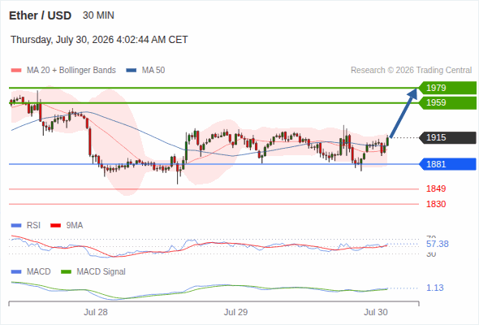Click the Jul 28 time axis marker
The height and width of the screenshot is (325, 479).
[x=96, y=312]
